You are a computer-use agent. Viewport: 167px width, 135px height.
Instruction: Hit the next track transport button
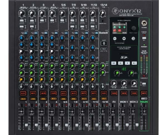point(120,63)
